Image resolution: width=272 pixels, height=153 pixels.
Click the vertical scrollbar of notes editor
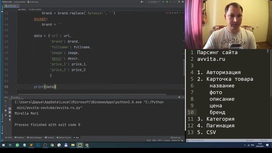coord(271,73)
